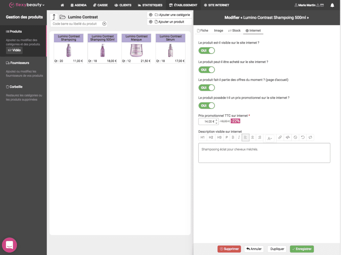
Task: Switch to the Stock tab
Action: click(x=234, y=30)
